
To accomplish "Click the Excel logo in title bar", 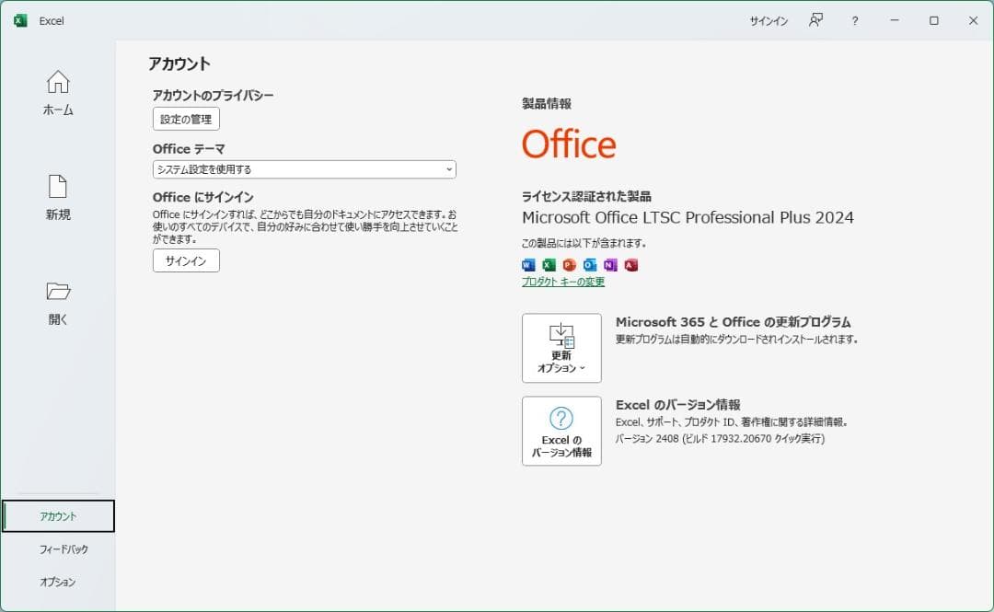I will tap(20, 21).
